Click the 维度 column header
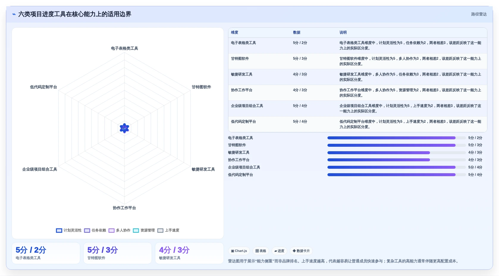Viewport: 499px width, 276px height. pyautogui.click(x=235, y=32)
